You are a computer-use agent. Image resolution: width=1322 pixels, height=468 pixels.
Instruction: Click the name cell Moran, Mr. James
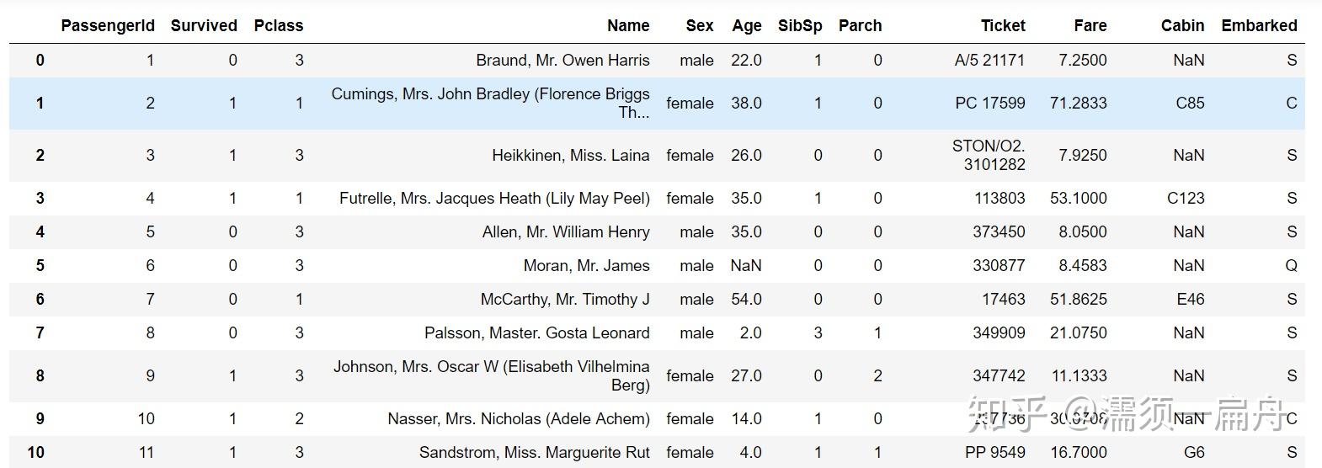[x=586, y=266]
